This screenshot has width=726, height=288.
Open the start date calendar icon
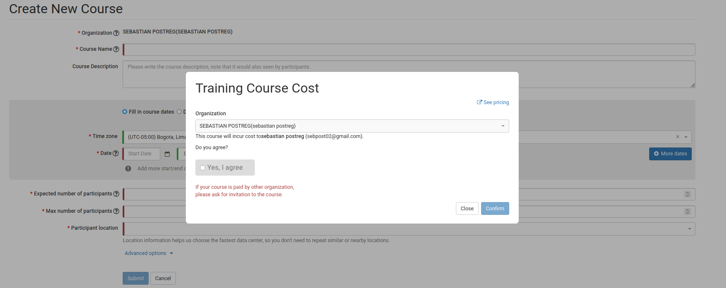point(167,154)
